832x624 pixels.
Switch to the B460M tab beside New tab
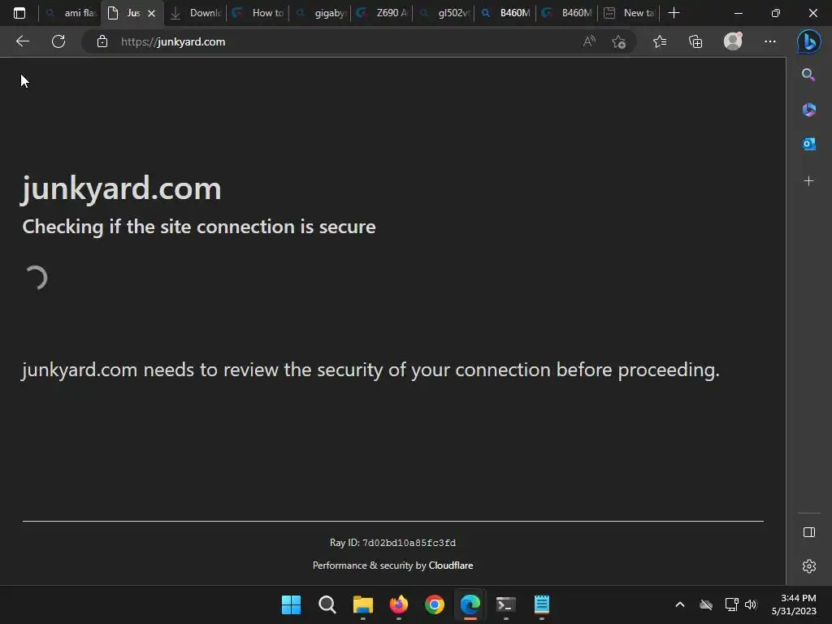[x=567, y=13]
